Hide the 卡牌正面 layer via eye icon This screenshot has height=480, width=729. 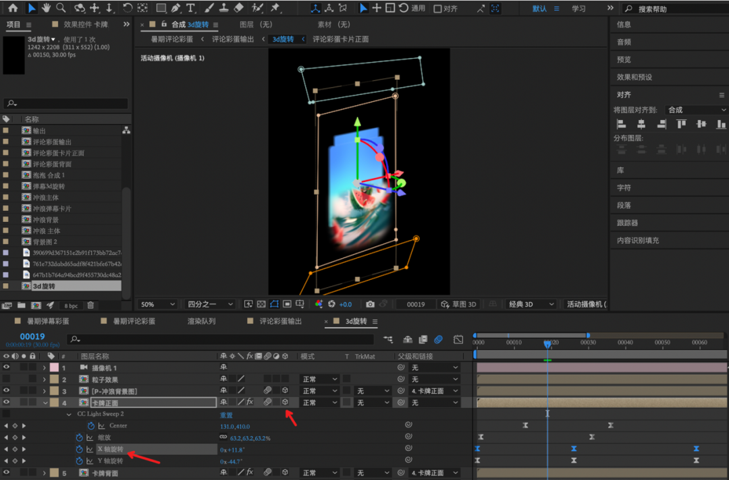pos(7,402)
